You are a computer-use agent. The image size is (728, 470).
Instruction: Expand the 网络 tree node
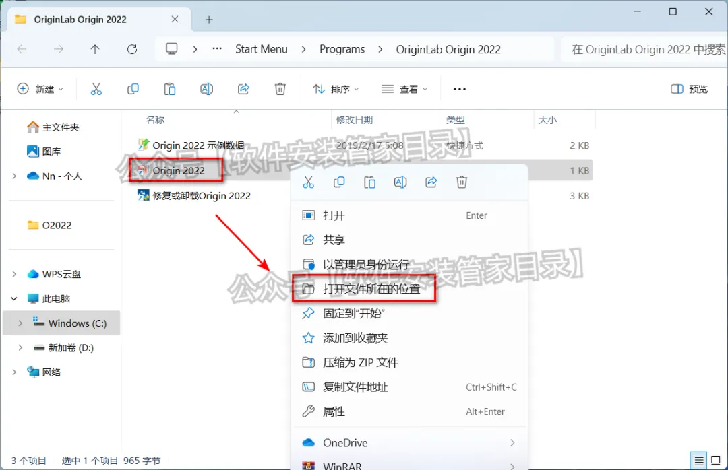pyautogui.click(x=14, y=372)
